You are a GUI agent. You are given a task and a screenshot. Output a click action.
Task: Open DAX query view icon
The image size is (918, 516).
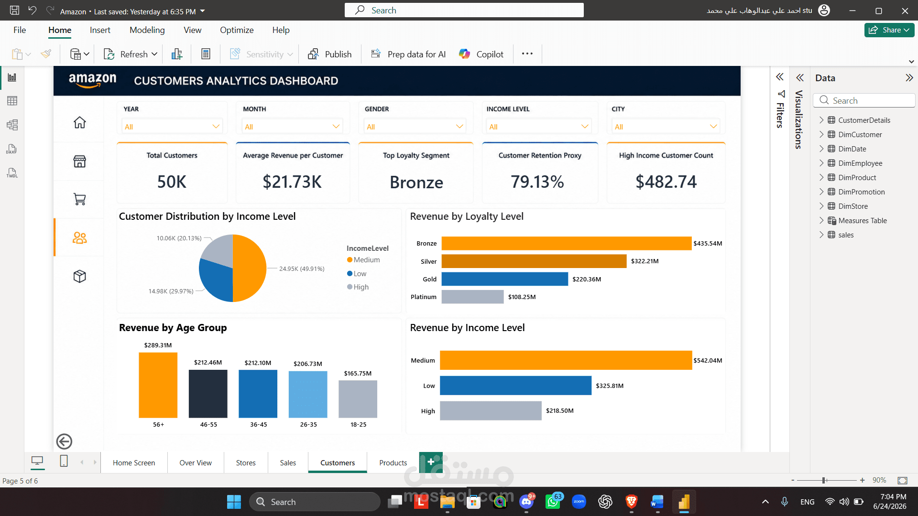coord(12,149)
